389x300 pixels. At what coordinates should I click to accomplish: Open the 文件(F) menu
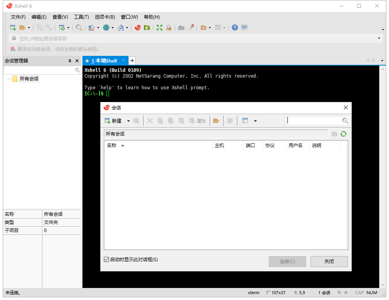click(x=18, y=17)
